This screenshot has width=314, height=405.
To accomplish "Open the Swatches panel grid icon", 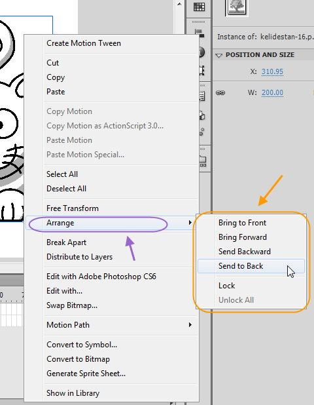I will point(199,7).
